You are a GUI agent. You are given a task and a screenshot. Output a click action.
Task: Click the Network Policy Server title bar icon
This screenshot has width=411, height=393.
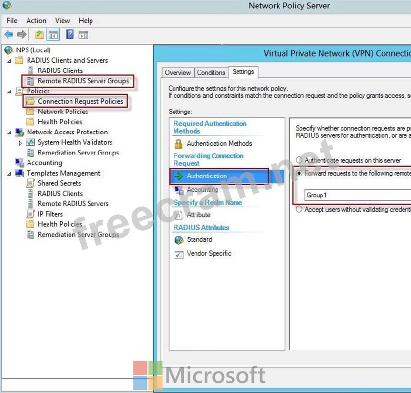point(7,5)
